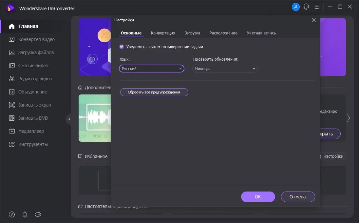
Task: Open the notifications bell at bottom left
Action: coord(25,214)
